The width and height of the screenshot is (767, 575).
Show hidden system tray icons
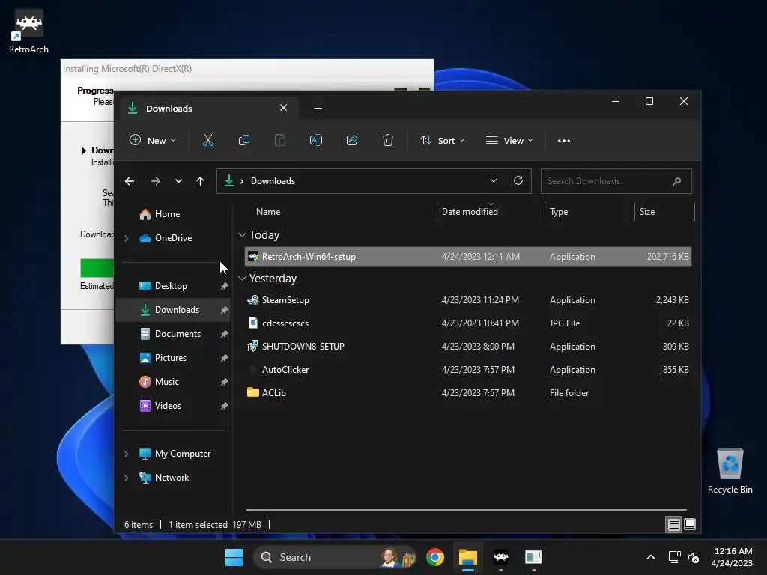coord(651,557)
